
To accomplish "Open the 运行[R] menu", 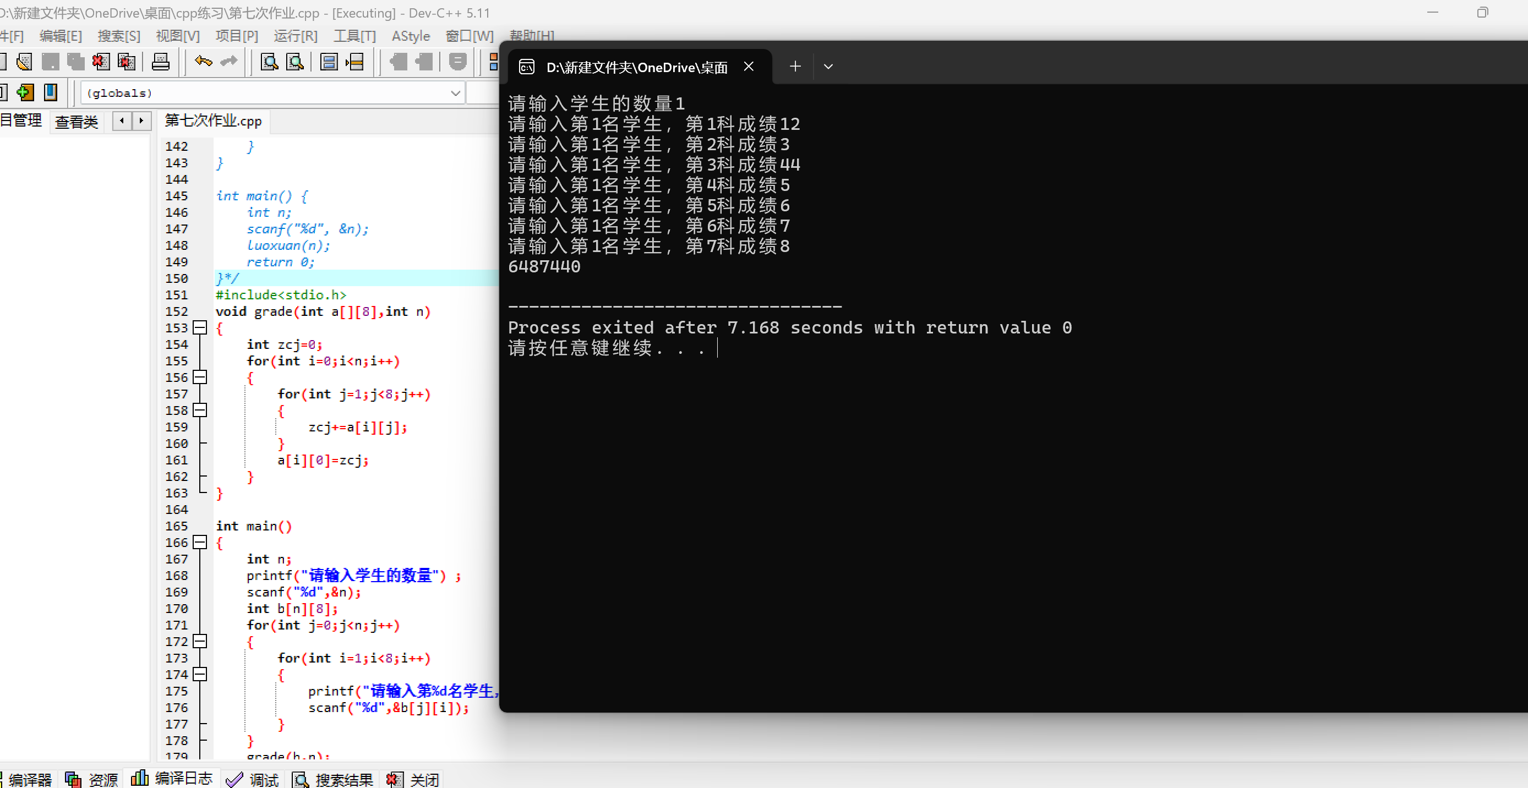I will (x=295, y=36).
